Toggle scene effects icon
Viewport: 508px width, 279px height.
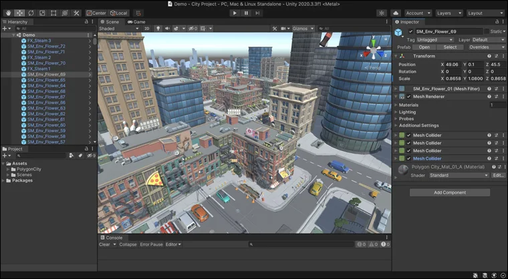pyautogui.click(x=176, y=29)
